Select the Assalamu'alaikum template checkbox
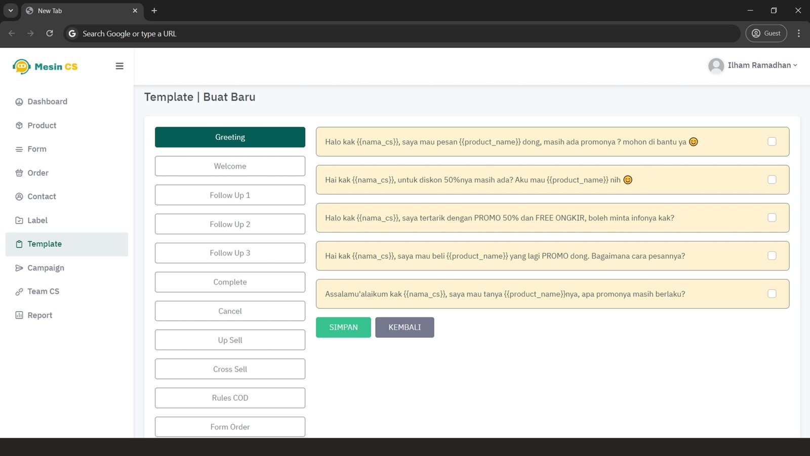Image resolution: width=810 pixels, height=456 pixels. pos(772,294)
